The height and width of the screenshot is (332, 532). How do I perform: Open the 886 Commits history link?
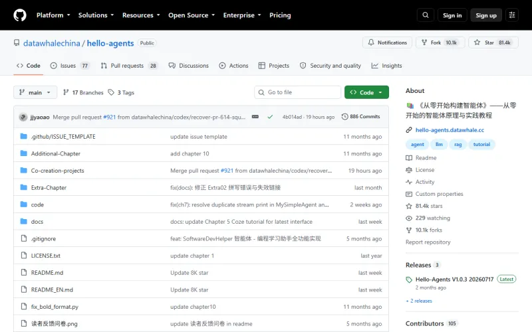pos(360,117)
